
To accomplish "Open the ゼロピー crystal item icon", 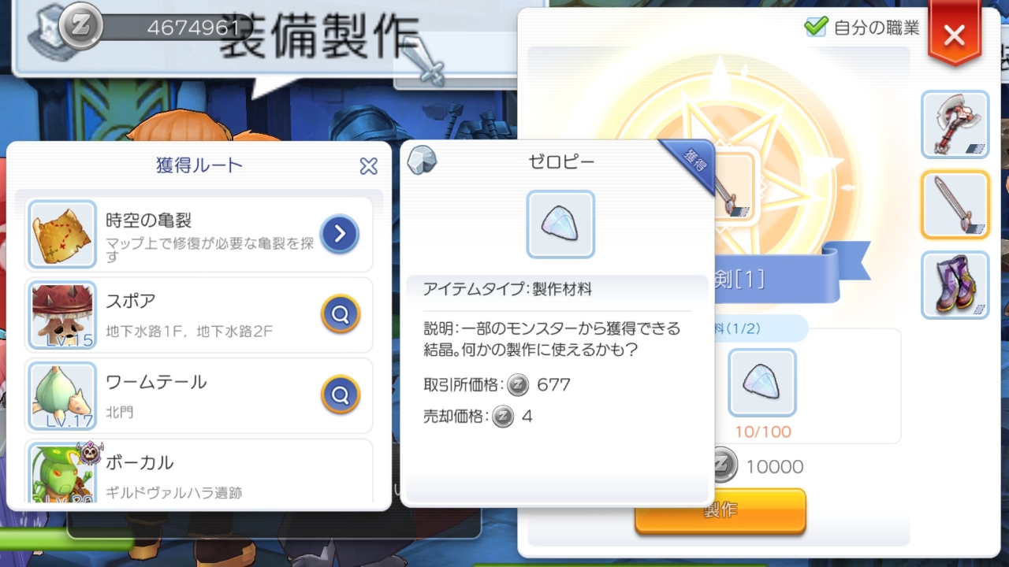I will tap(560, 224).
